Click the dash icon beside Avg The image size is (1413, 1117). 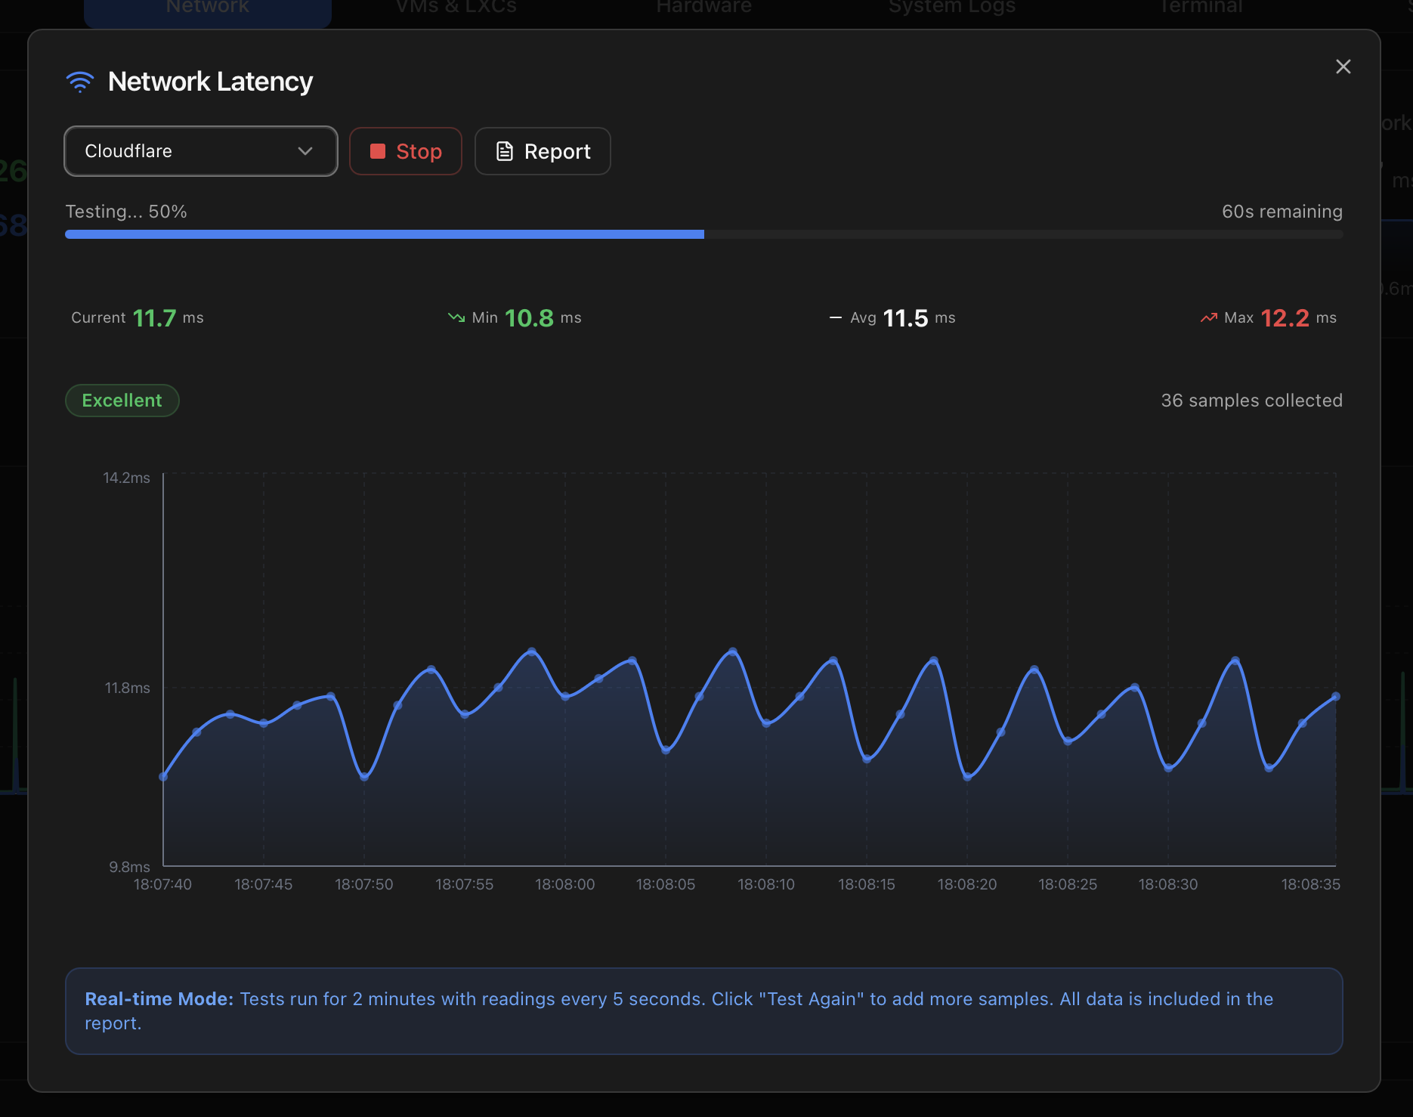point(836,317)
